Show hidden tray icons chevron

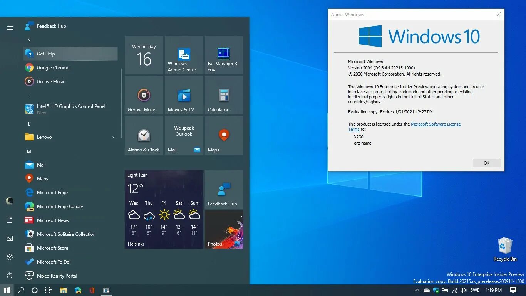417,290
